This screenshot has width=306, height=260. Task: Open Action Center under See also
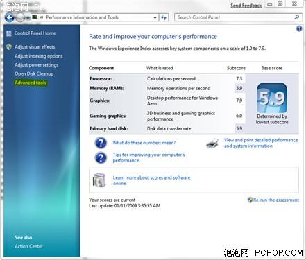click(x=28, y=246)
